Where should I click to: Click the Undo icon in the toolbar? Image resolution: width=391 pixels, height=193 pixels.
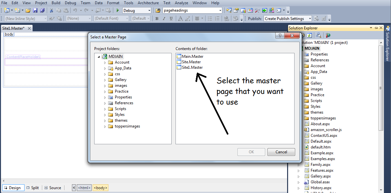75,11
